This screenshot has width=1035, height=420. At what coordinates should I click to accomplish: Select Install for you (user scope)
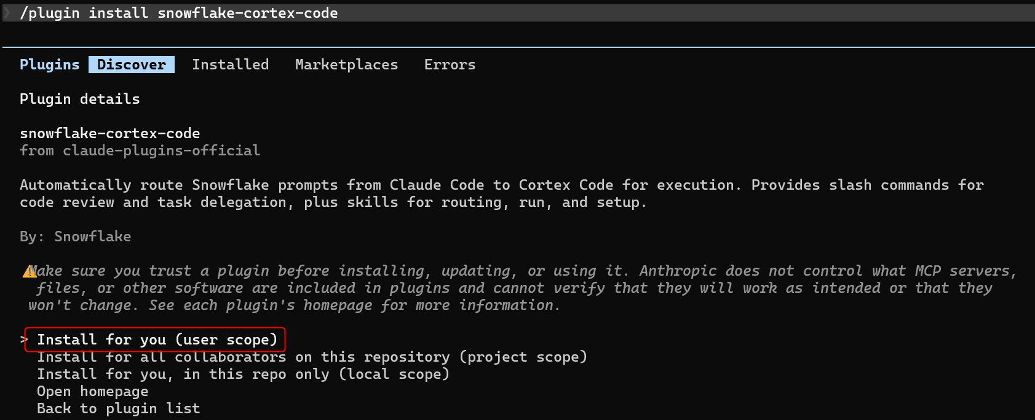[x=157, y=340]
